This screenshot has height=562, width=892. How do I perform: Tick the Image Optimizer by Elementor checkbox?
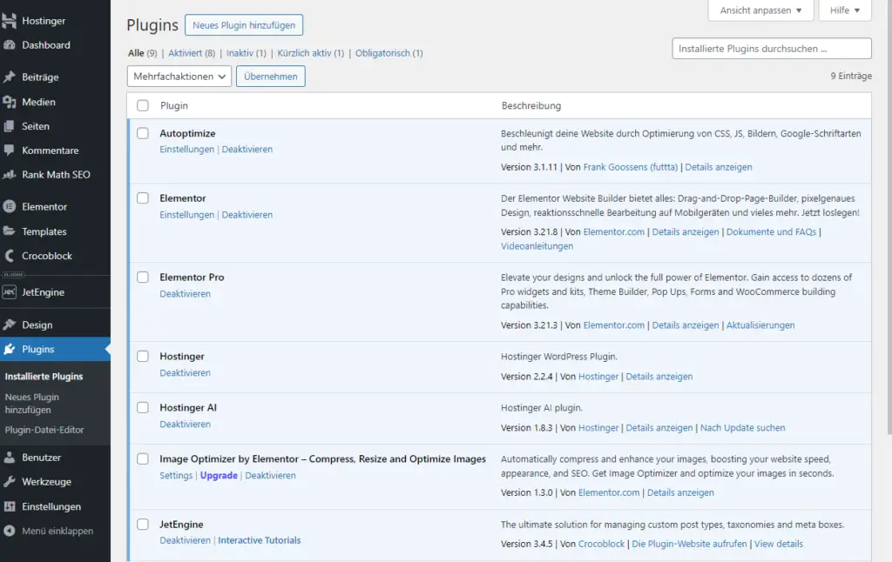[x=143, y=459]
